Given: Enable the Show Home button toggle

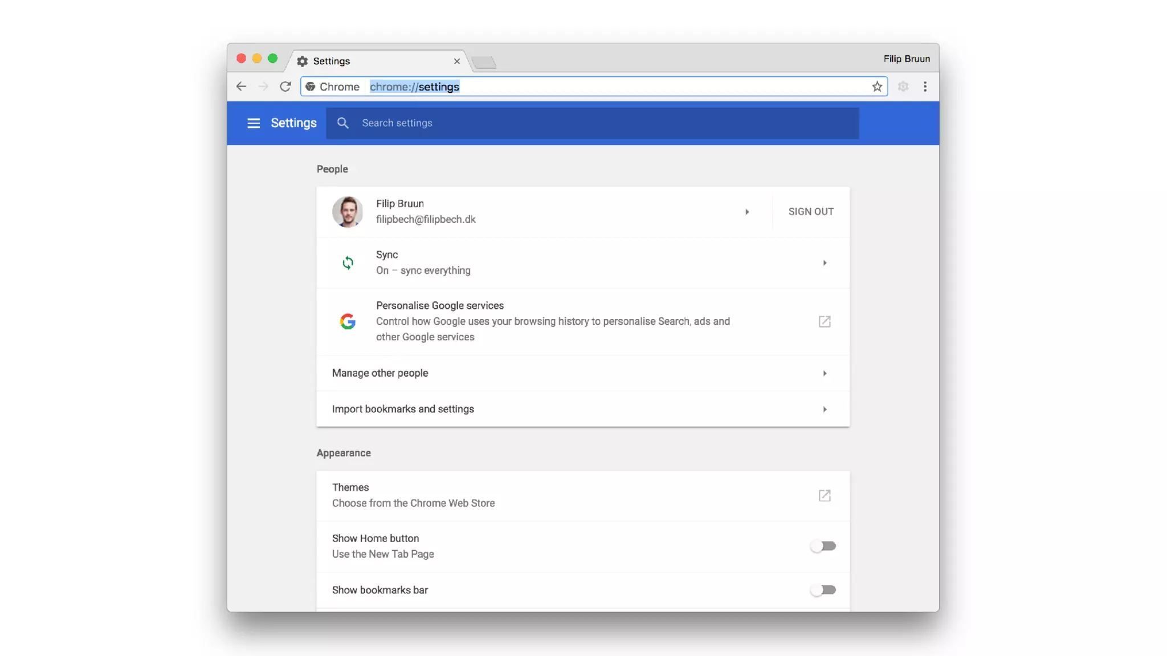Looking at the screenshot, I should (823, 546).
